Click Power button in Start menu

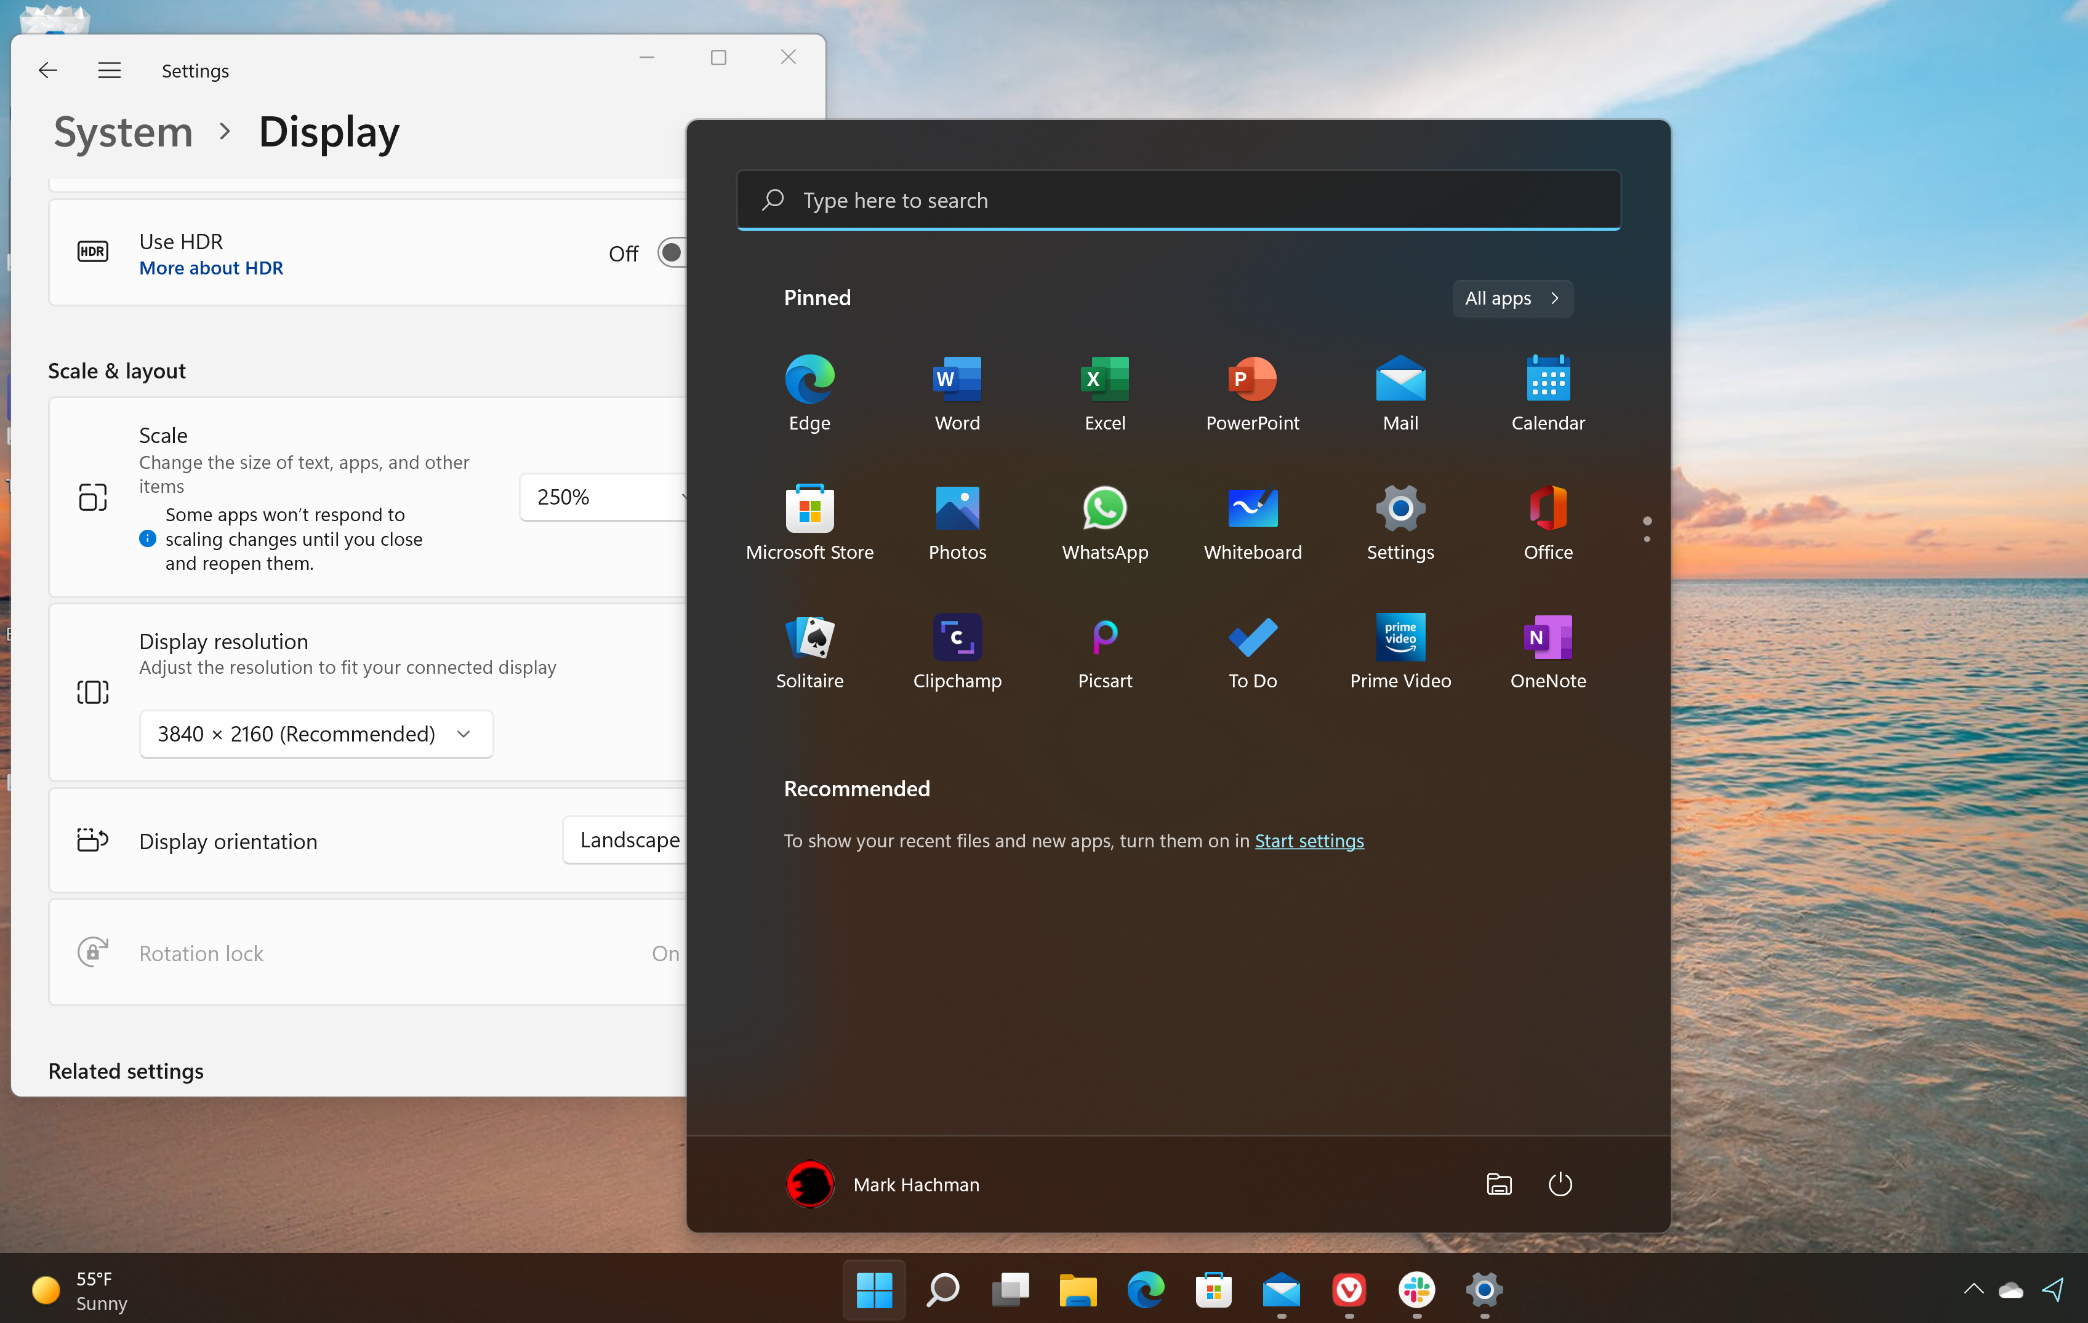click(1559, 1183)
